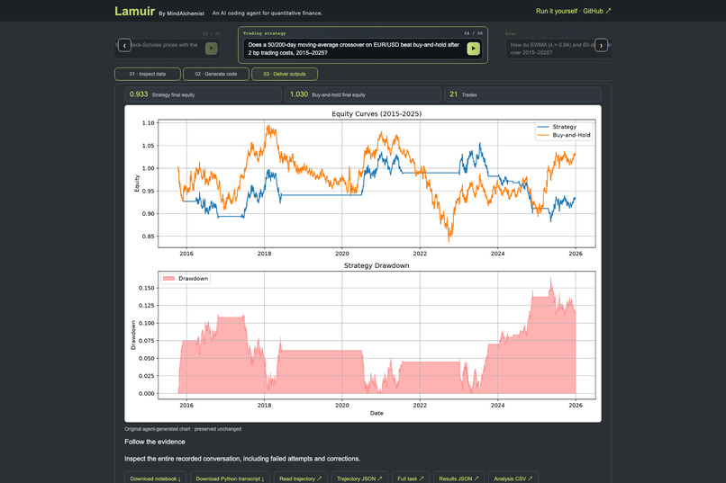Click the Download notebook button
726x483 pixels.
155,479
